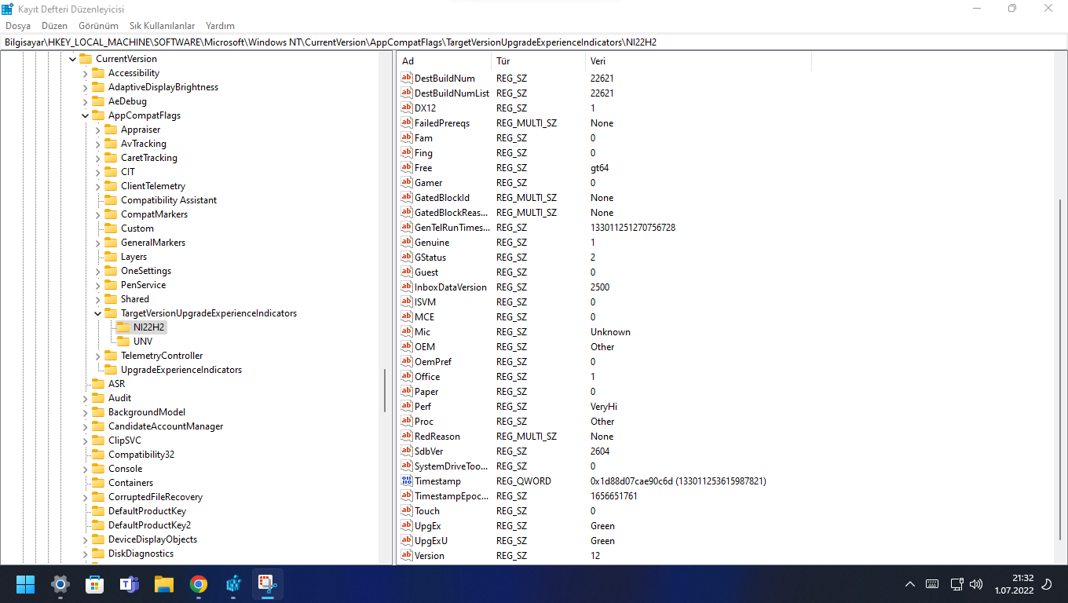
Task: Click the registry path address bar
Action: coord(534,42)
